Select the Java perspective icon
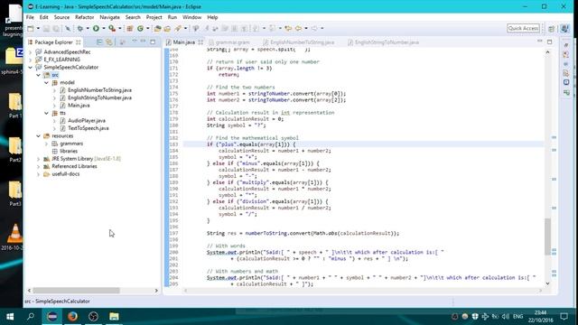Image resolution: width=578 pixels, height=325 pixels. 564,29
